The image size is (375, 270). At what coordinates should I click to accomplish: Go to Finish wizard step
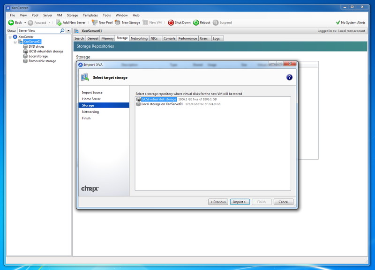(86, 118)
